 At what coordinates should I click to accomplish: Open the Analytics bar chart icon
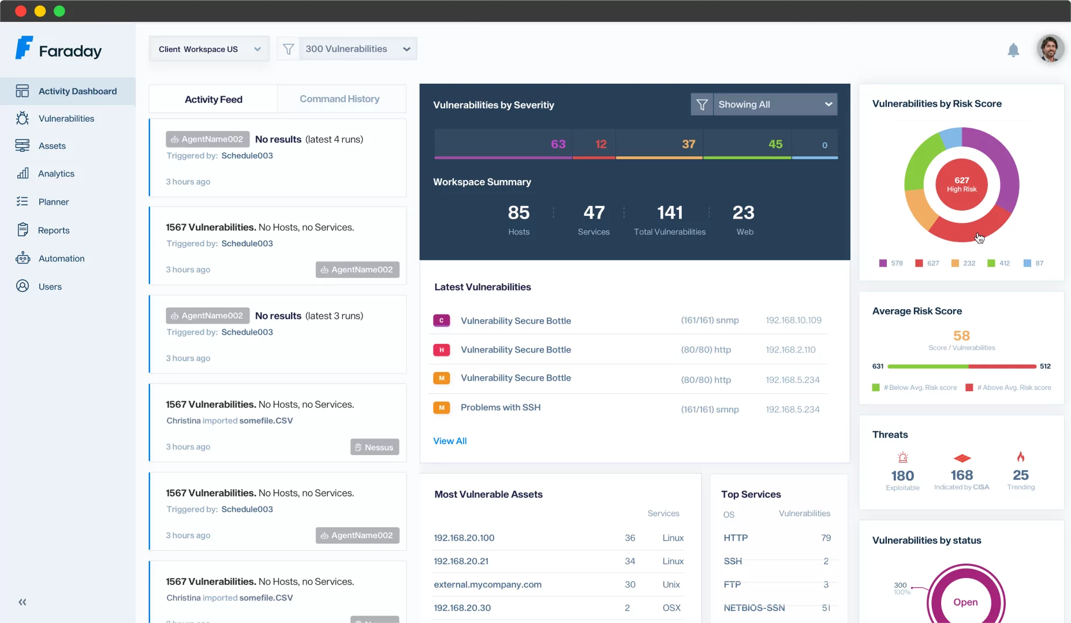23,174
